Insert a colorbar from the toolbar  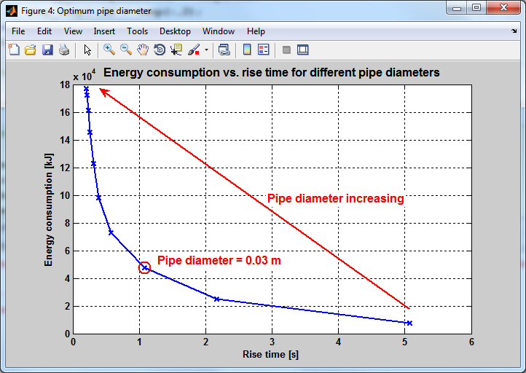tap(247, 50)
